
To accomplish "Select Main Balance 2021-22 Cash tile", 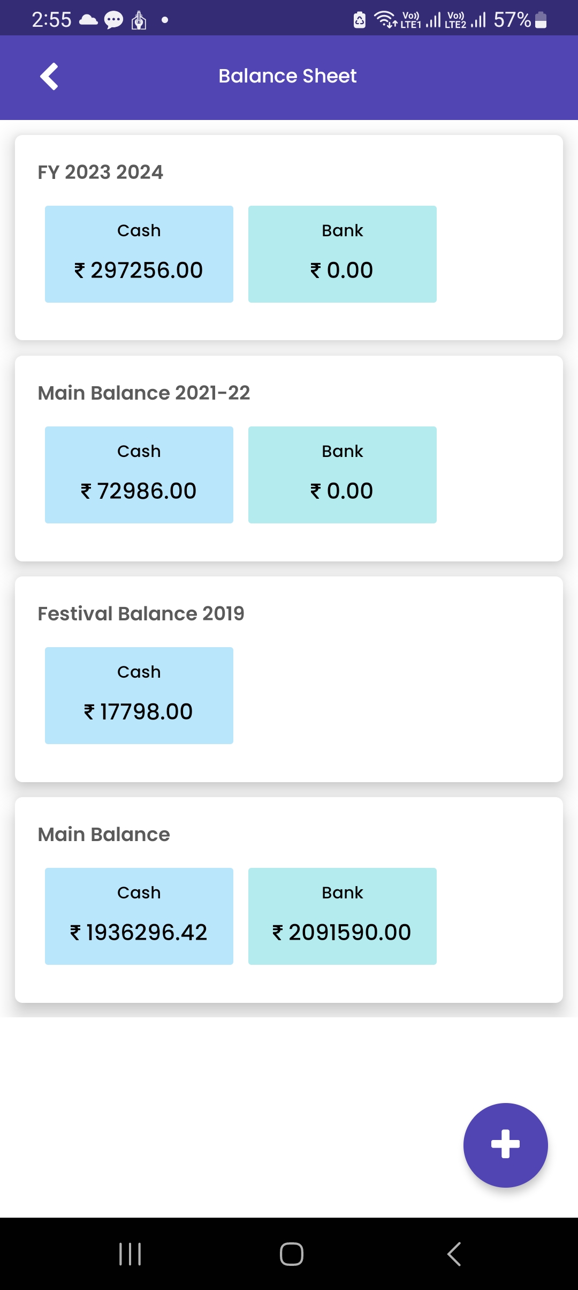I will point(139,475).
